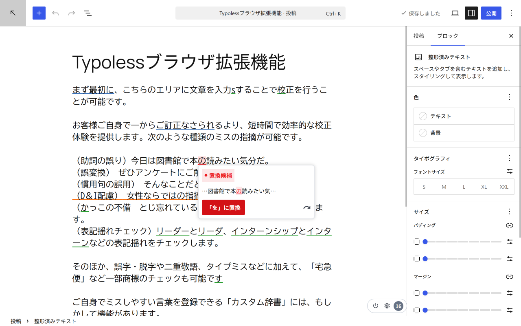
Task: Click the 整形済みテキスト breadcrumb
Action: tap(55, 321)
